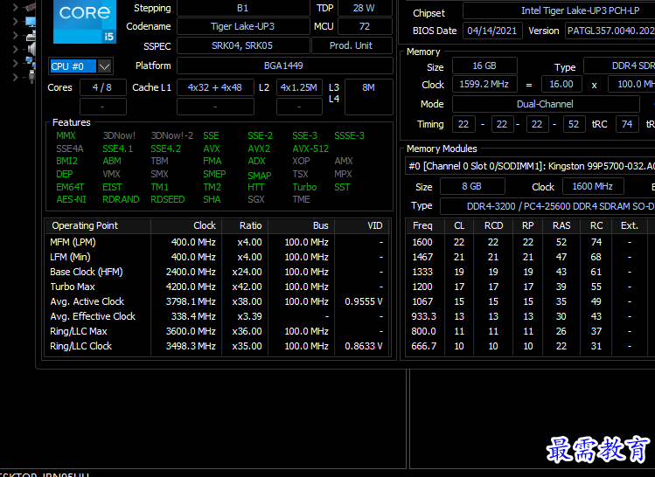
Task: Select the Avg. Active Clock row
Action: 217,301
